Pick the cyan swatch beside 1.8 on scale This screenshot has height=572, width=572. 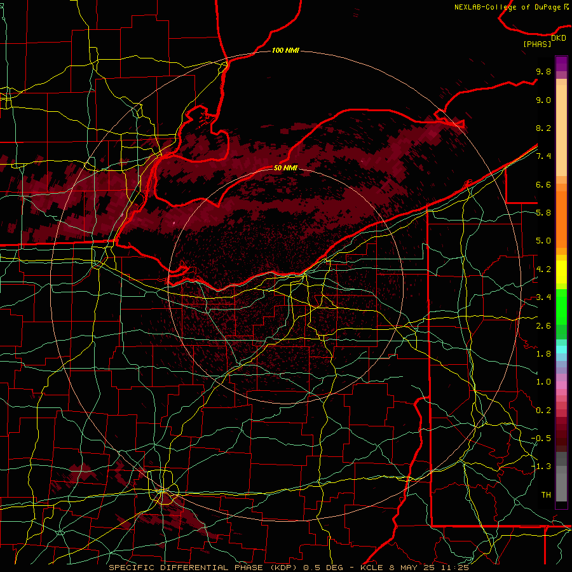tap(561, 350)
